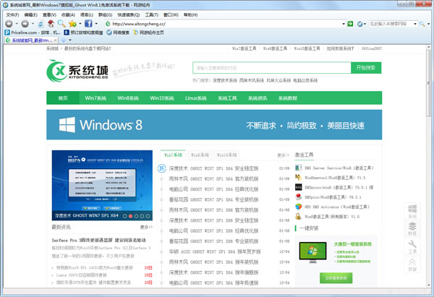434x297 pixels.
Task: Click the address bar URL field
Action: pyautogui.click(x=224, y=24)
